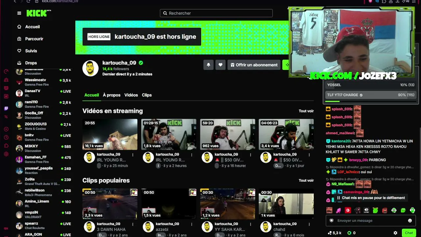Open M3KKY channel in sidebar
The width and height of the screenshot is (421, 237).
coord(43,148)
